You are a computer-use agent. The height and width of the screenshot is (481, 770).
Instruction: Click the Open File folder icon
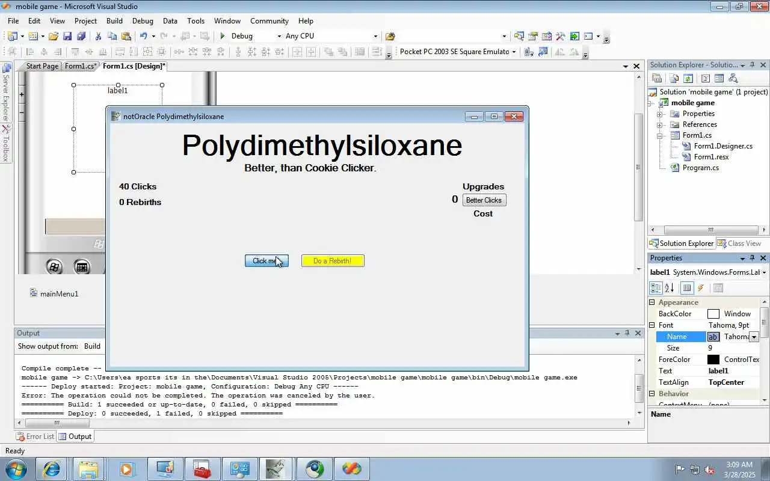click(x=54, y=36)
